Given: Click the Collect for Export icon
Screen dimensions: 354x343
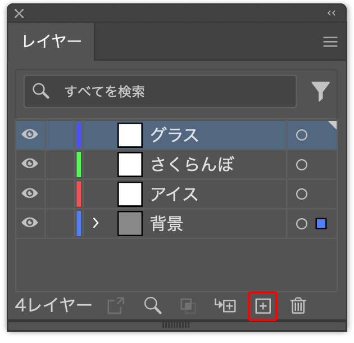Looking at the screenshot, I should [x=116, y=306].
